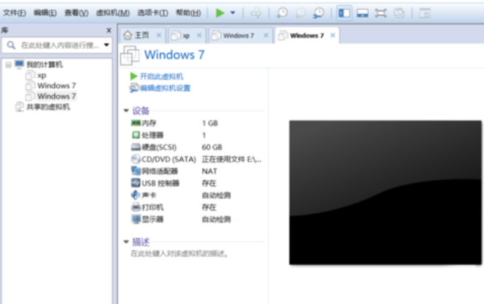Select 共享的虚拟机 in the library
The height and width of the screenshot is (304, 484).
(48, 107)
